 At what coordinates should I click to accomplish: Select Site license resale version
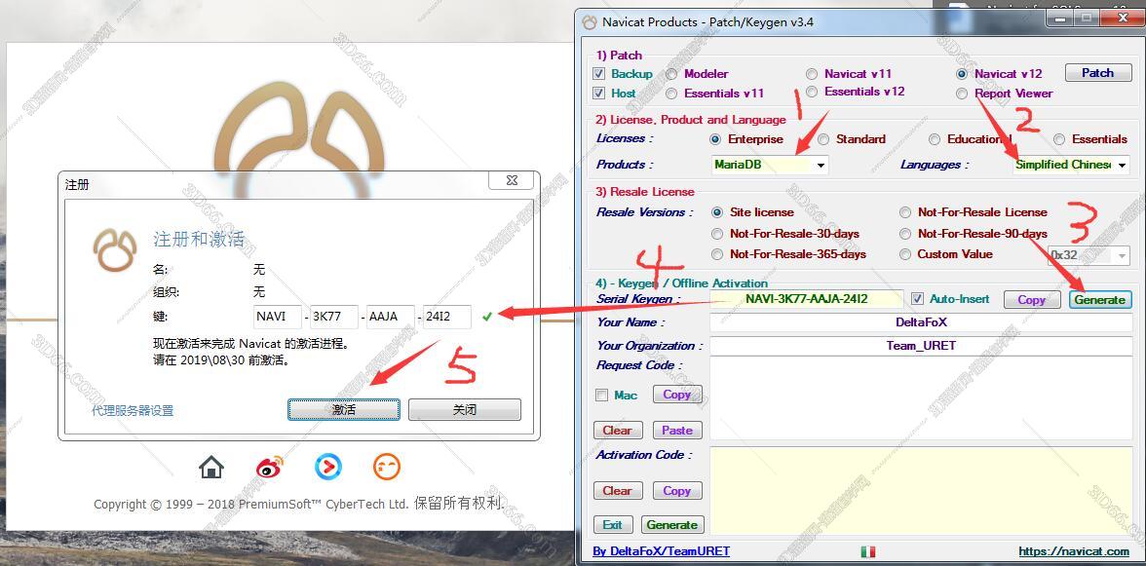[x=717, y=212]
